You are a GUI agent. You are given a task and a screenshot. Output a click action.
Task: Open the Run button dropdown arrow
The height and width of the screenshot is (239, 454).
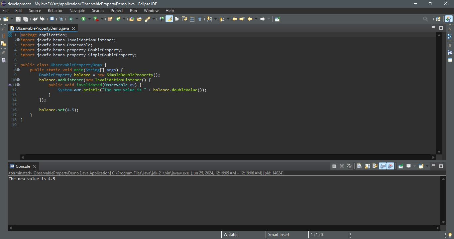[89, 19]
